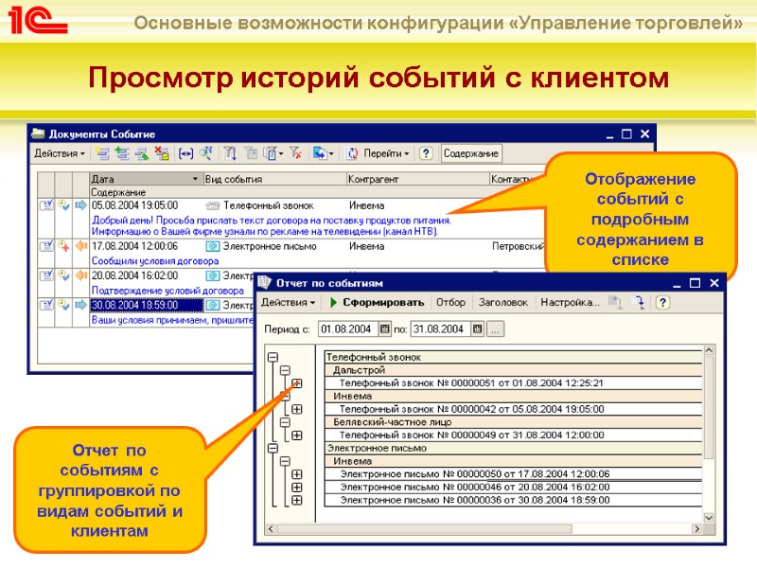Expand the Дальстрой group in the report
The width and height of the screenshot is (757, 568).
[x=295, y=382]
